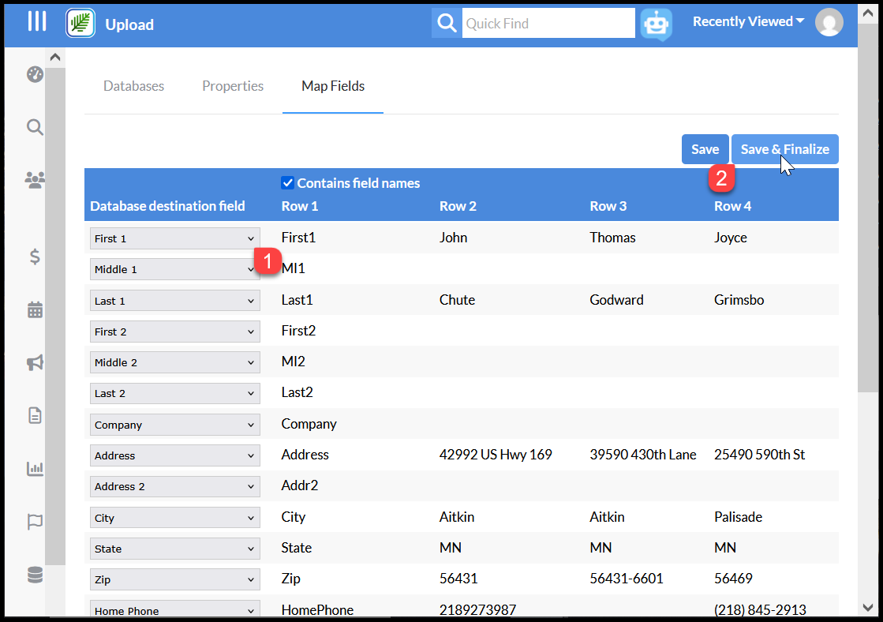Open the Address destination dropdown
Screen dimensions: 883x622
tap(175, 455)
